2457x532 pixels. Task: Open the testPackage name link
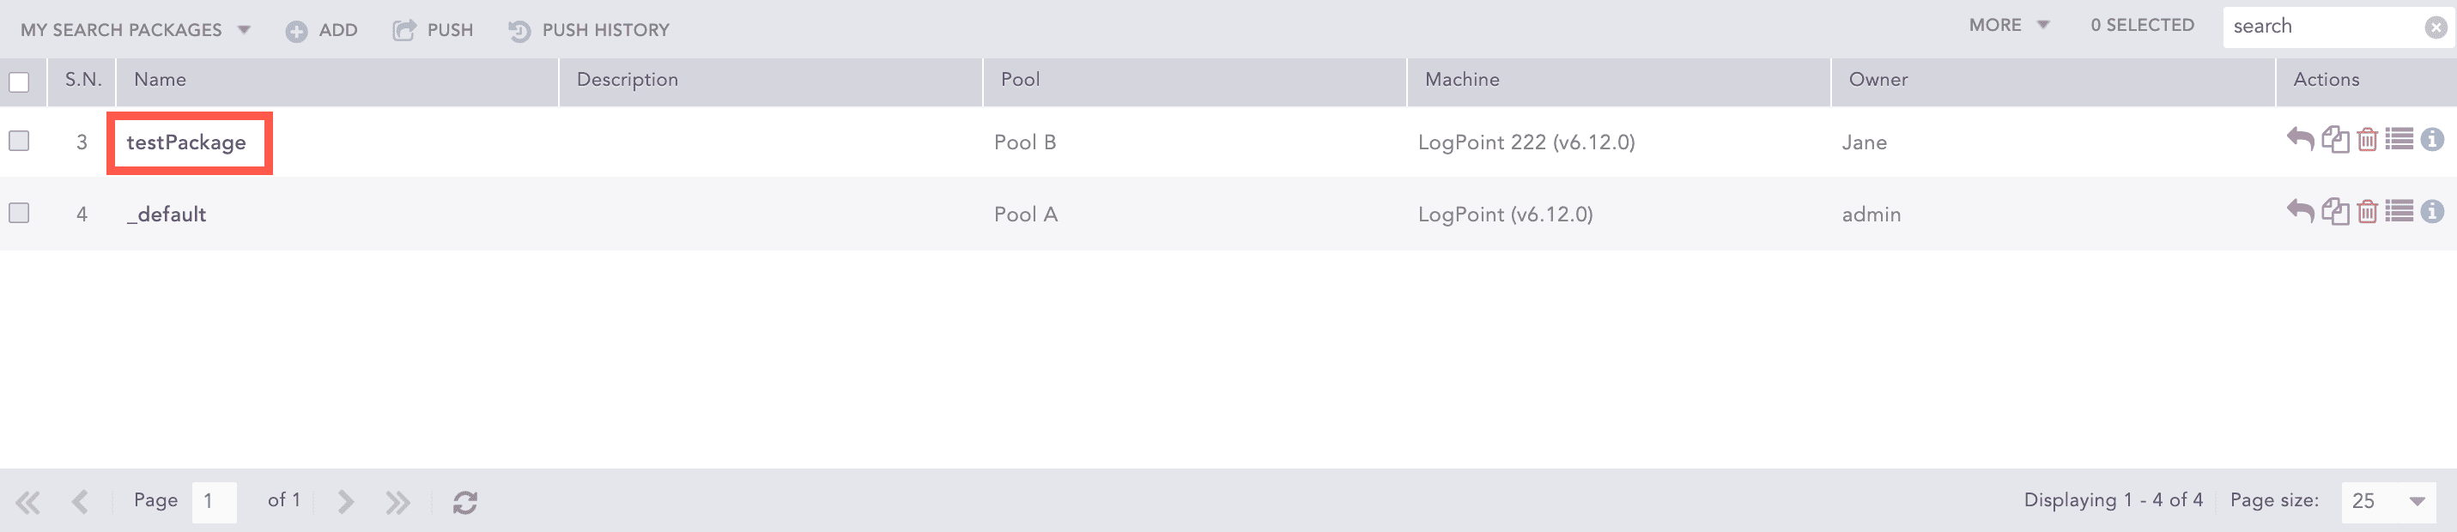pos(186,143)
